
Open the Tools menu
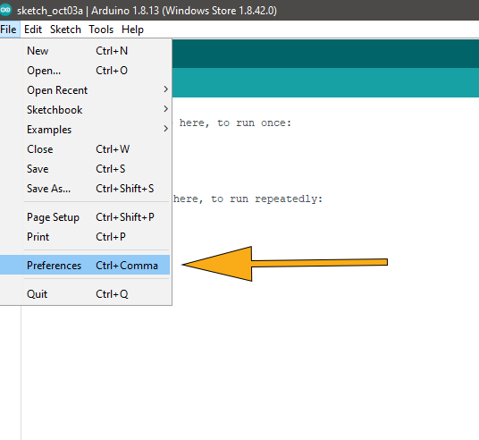(x=101, y=30)
